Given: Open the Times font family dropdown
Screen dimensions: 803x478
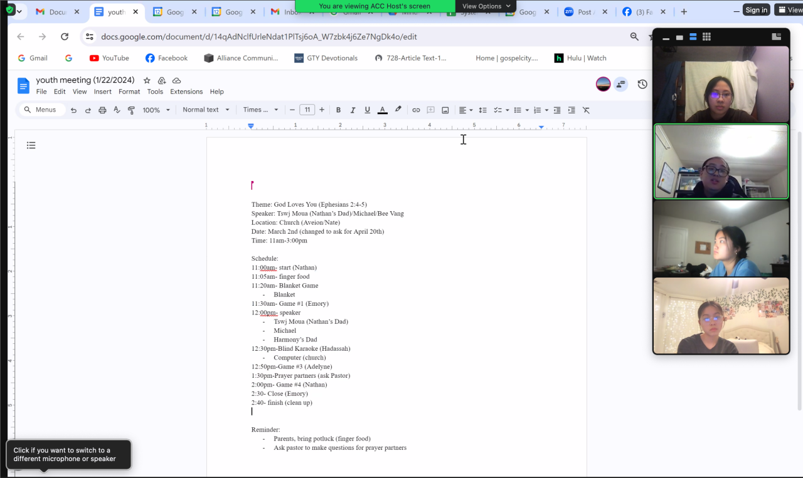Looking at the screenshot, I should (x=261, y=110).
